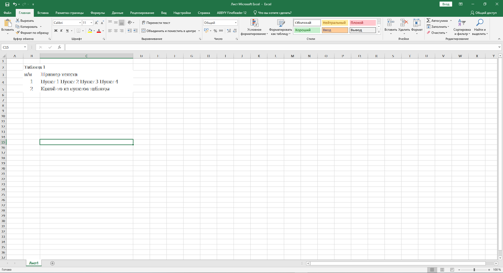Decrease font size with the small A icon
Screen dimensions: 503x273
[103, 23]
